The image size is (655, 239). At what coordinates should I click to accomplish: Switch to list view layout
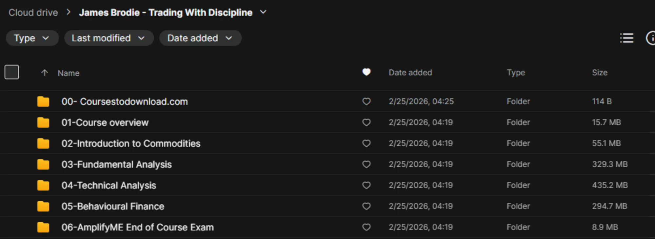[x=626, y=38]
